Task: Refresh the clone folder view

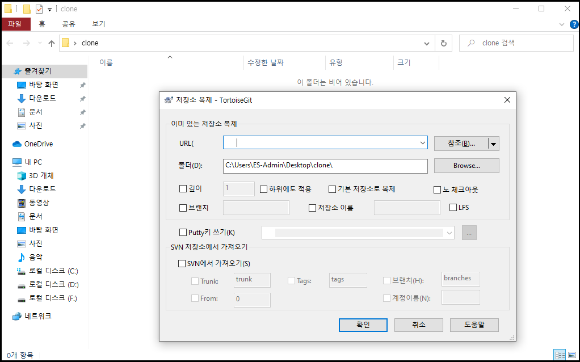Action: pyautogui.click(x=443, y=43)
